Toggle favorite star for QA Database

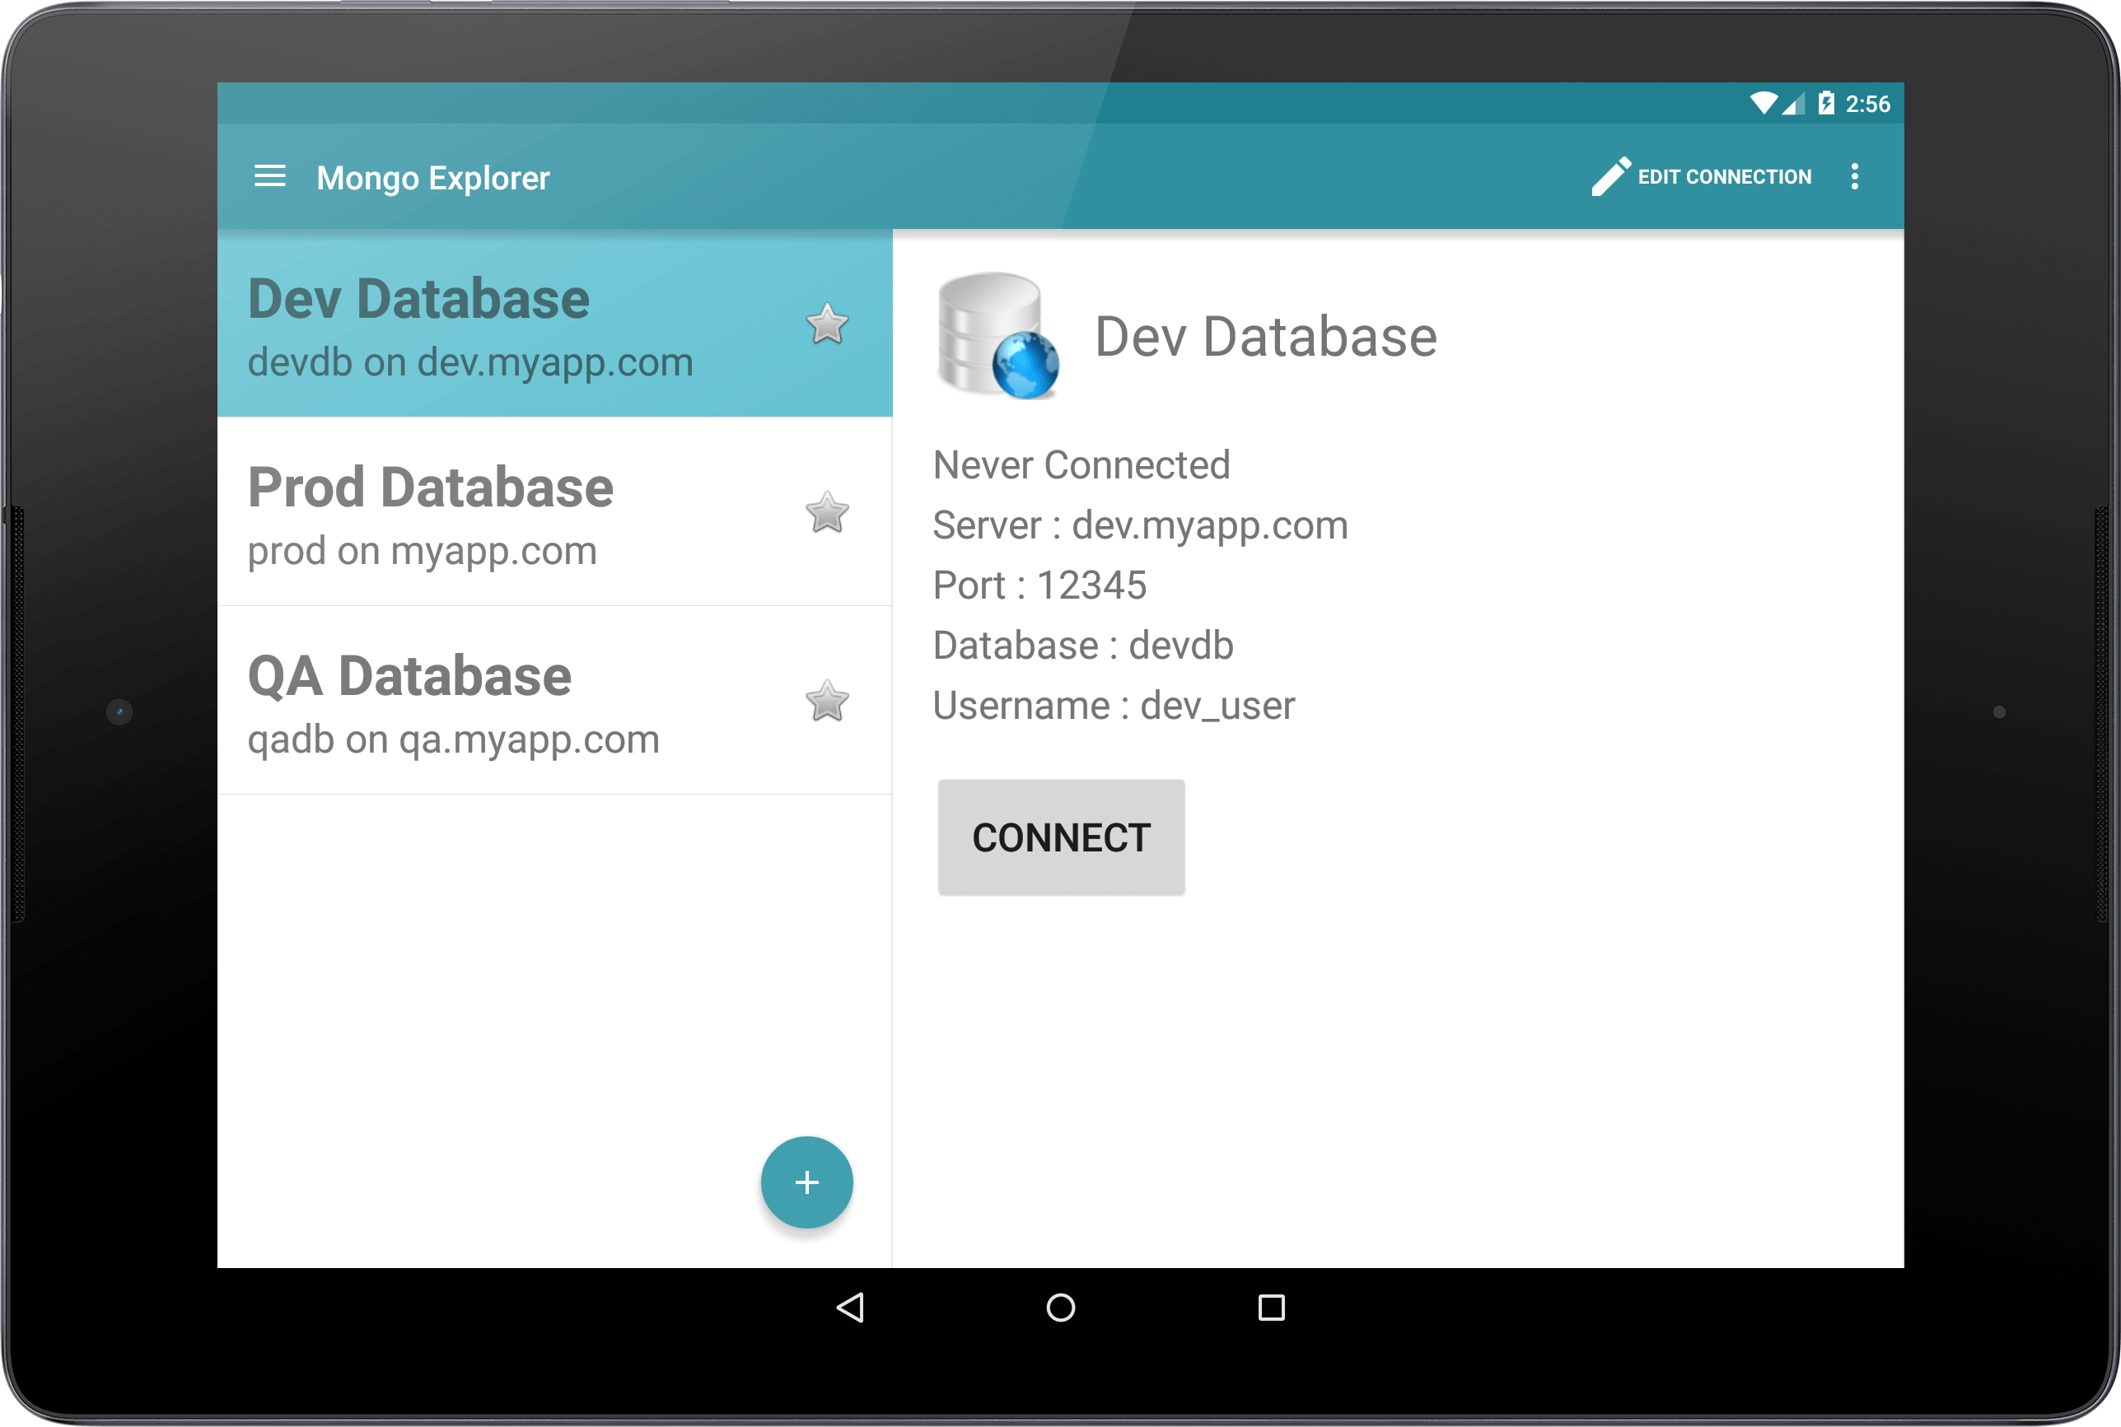tap(826, 702)
